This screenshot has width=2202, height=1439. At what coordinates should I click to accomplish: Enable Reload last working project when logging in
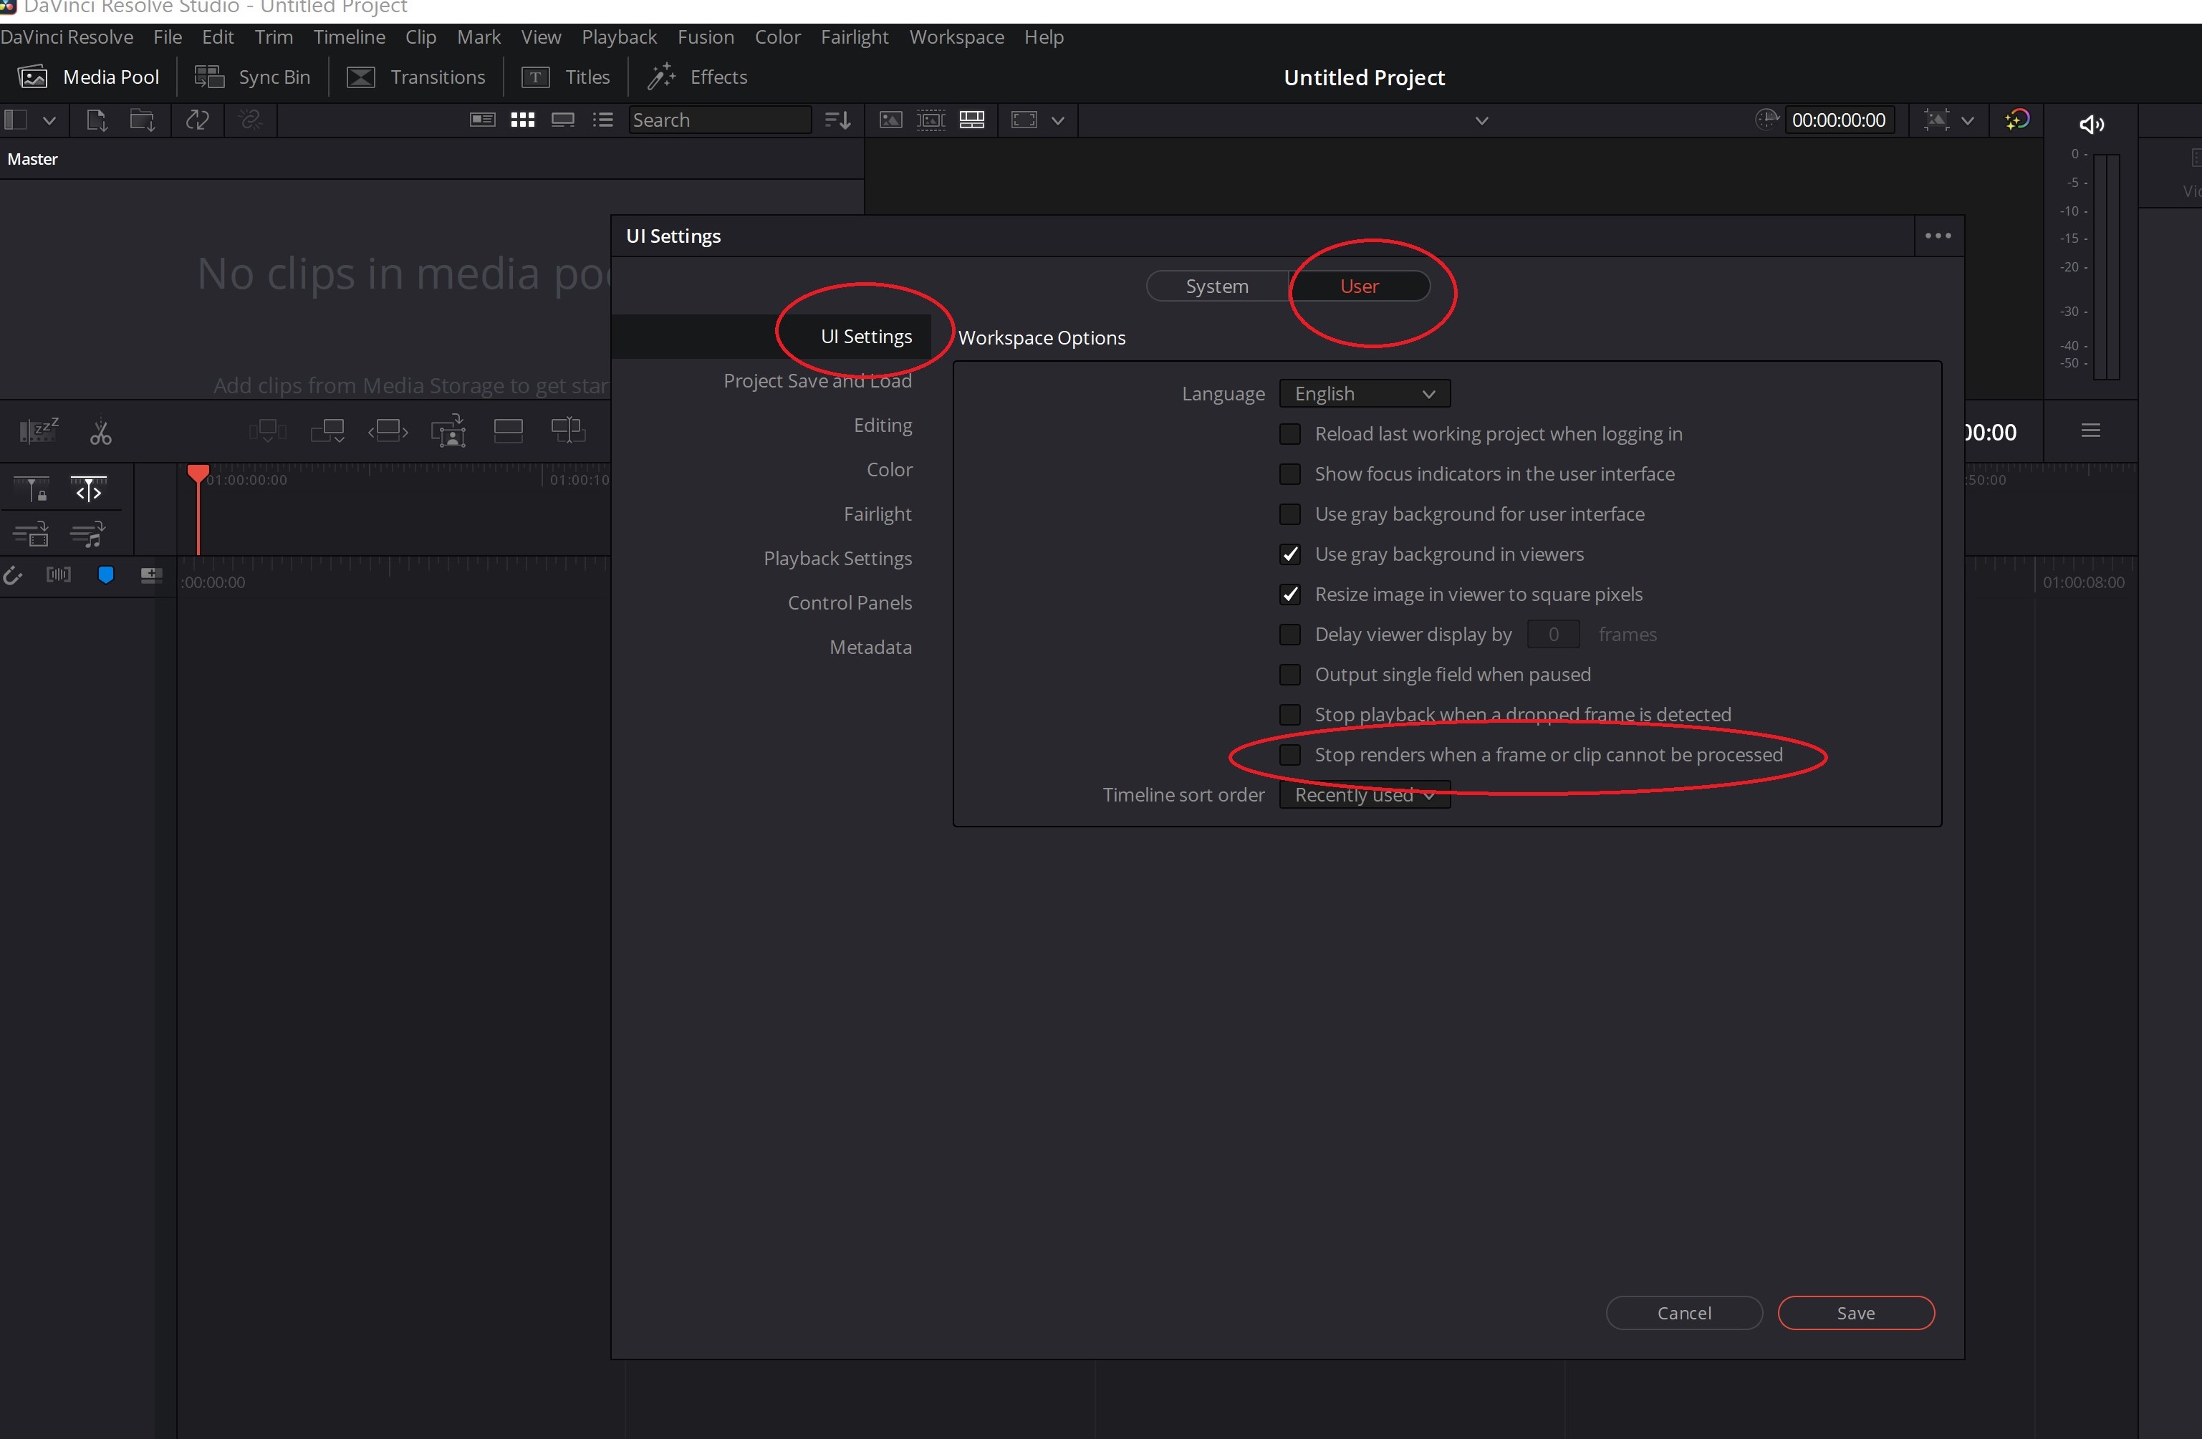(x=1289, y=434)
